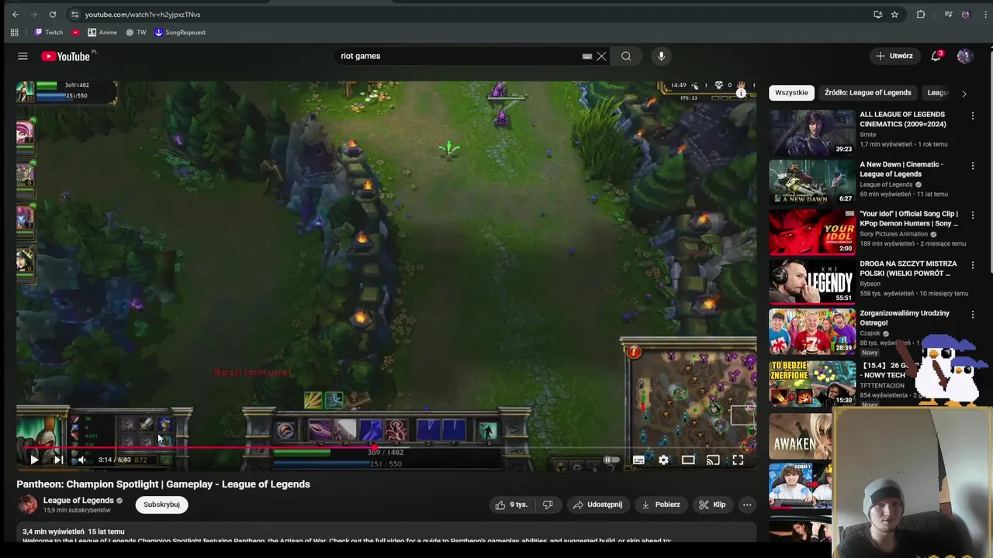Select the Wszystkie filter chip
Image resolution: width=993 pixels, height=558 pixels.
tap(791, 92)
